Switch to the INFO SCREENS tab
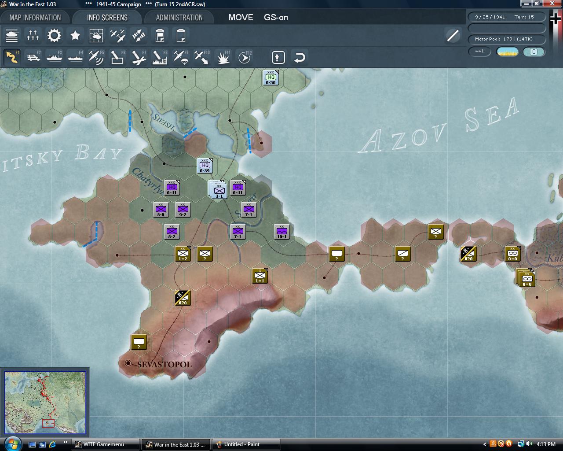The width and height of the screenshot is (563, 451). pos(107,18)
